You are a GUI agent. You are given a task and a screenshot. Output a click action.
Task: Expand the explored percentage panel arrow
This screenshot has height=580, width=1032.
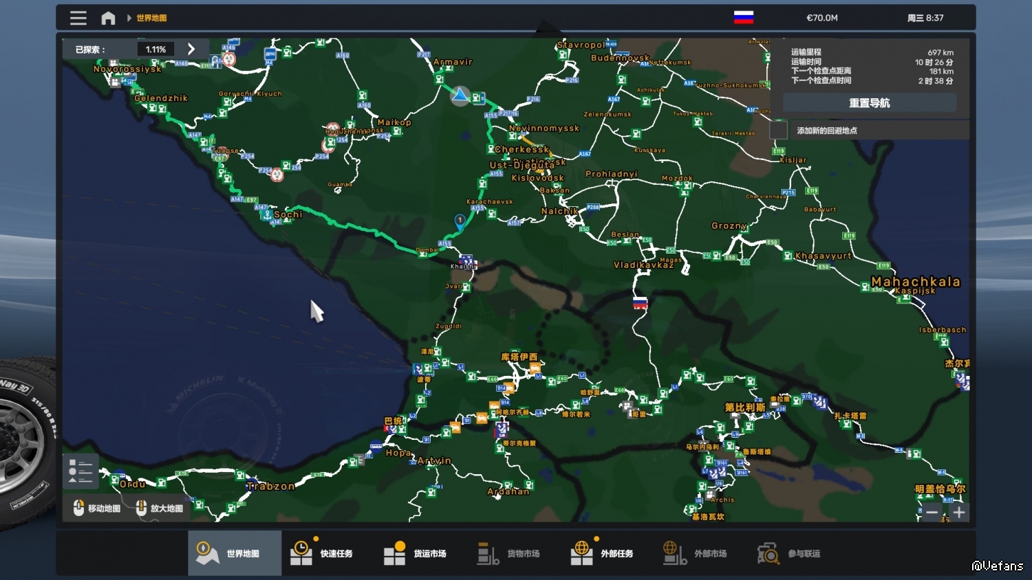tap(191, 49)
